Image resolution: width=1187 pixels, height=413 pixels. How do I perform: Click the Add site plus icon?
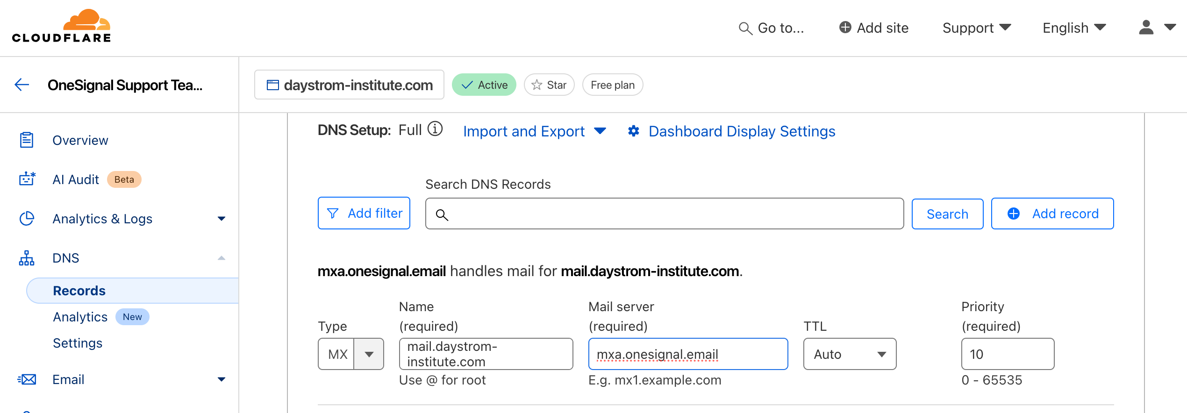845,27
